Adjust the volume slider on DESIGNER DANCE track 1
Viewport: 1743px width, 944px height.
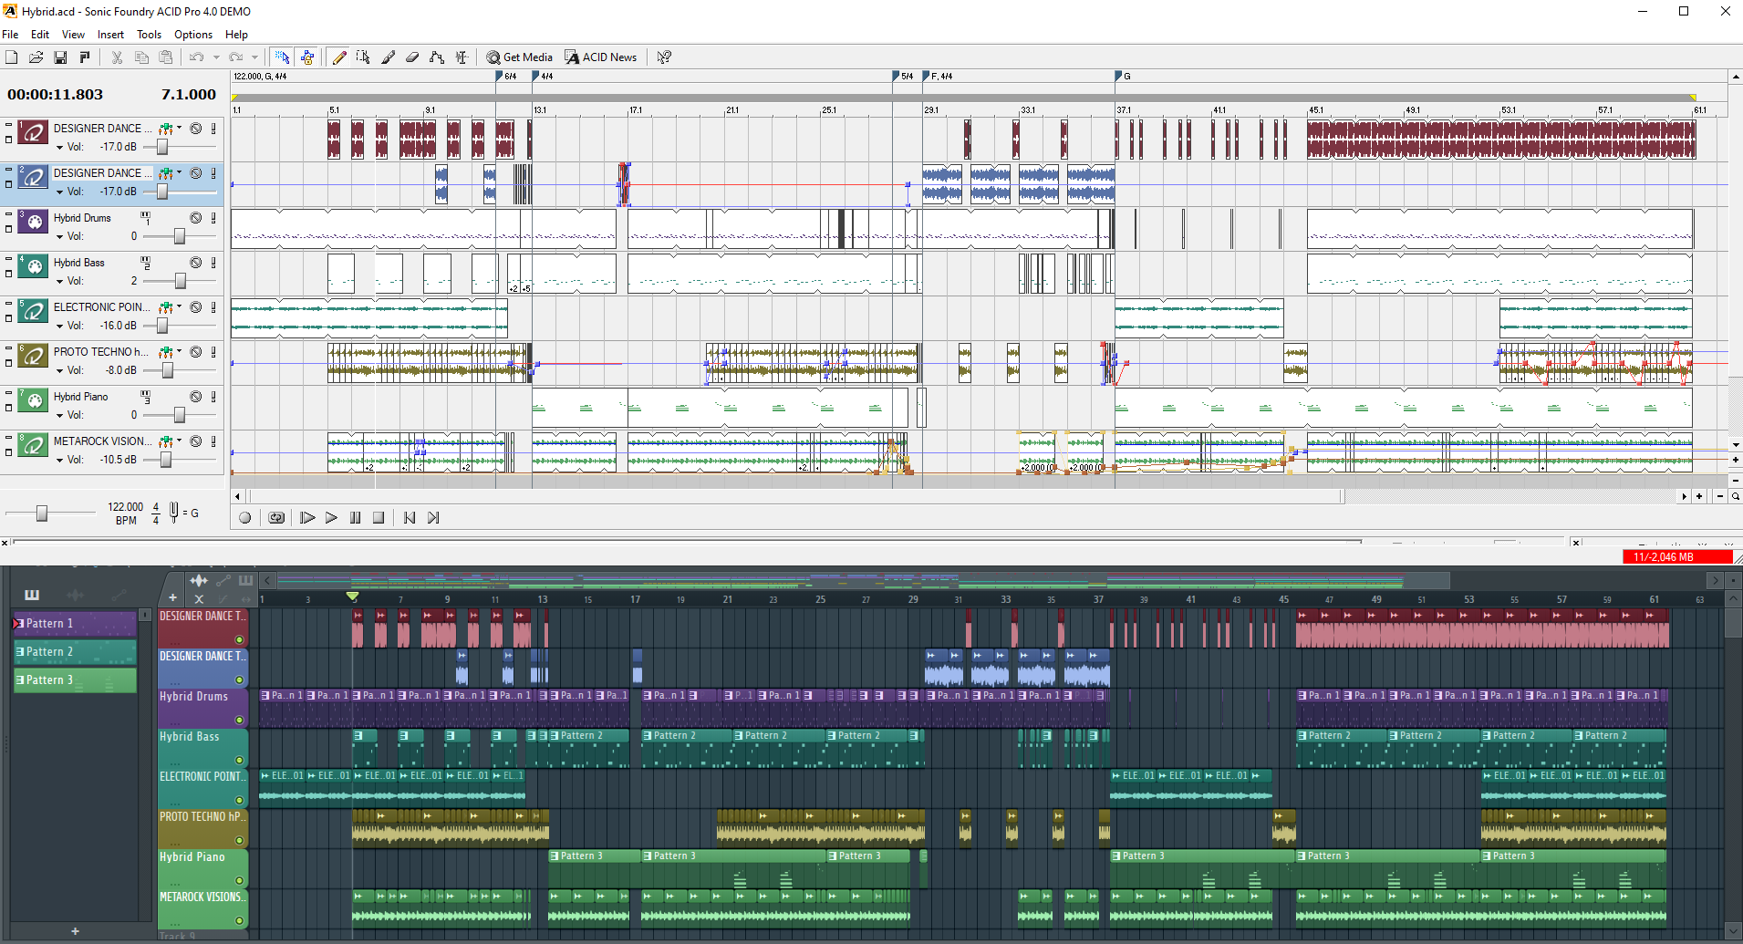click(162, 147)
